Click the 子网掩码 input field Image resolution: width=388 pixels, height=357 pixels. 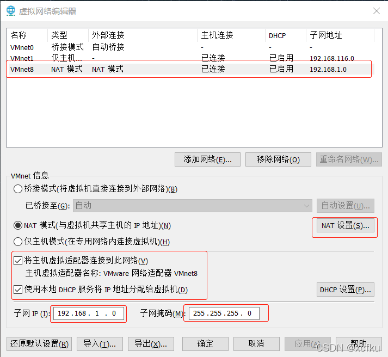click(x=224, y=313)
